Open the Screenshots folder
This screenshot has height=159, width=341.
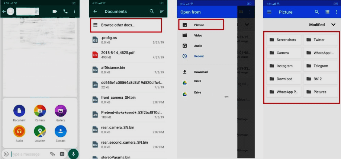pos(283,40)
